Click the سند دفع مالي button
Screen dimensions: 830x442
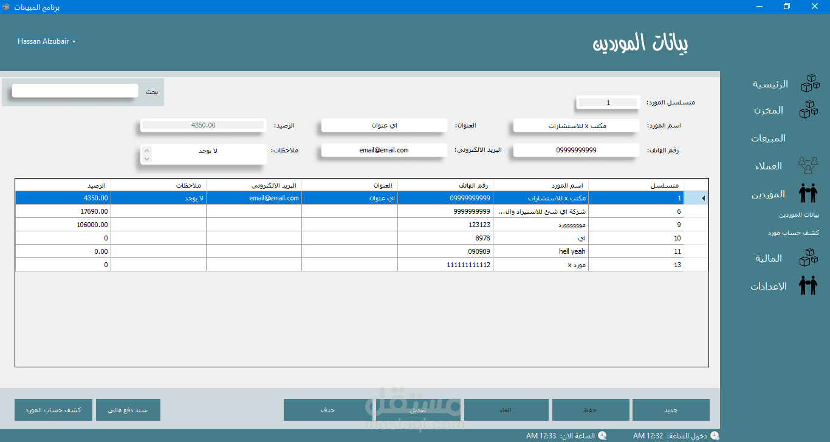(x=128, y=410)
